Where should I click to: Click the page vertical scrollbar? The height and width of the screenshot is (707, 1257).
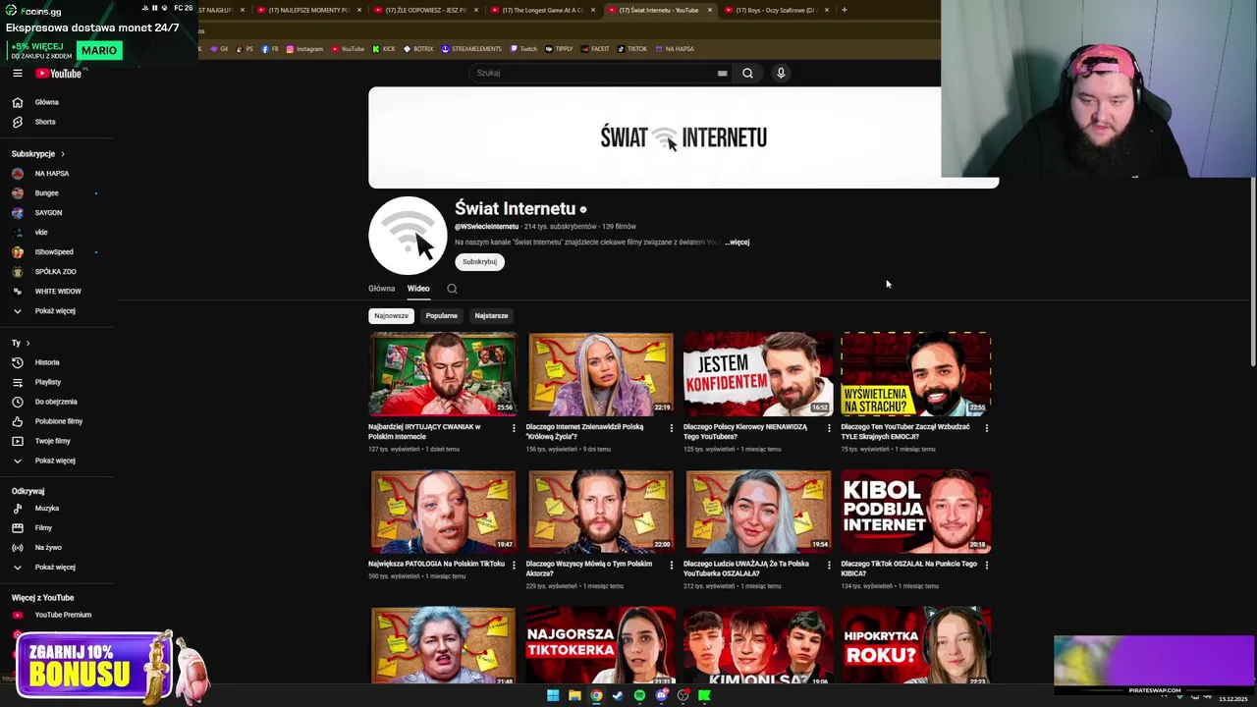click(1251, 270)
